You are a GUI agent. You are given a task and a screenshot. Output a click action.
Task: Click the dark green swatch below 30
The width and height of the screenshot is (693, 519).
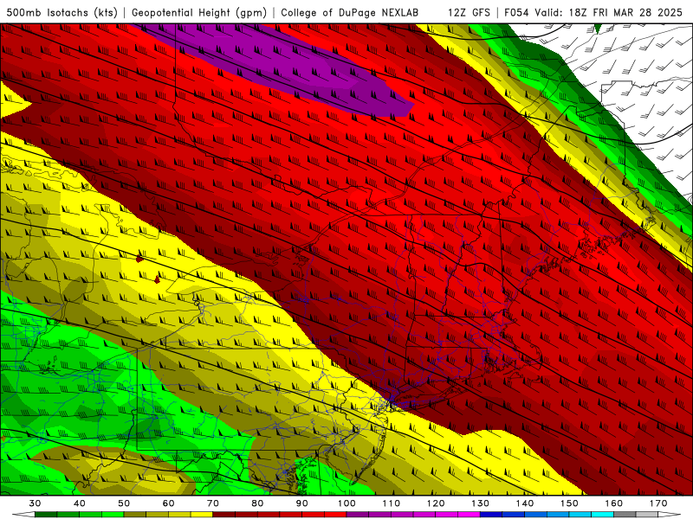[46, 514]
